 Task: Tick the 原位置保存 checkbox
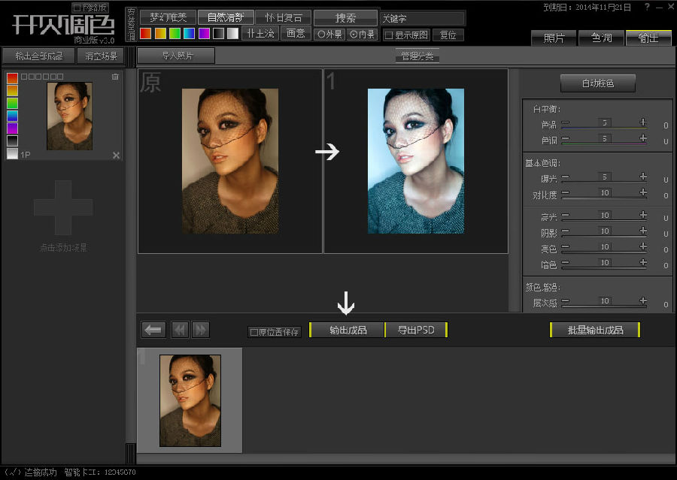point(254,332)
